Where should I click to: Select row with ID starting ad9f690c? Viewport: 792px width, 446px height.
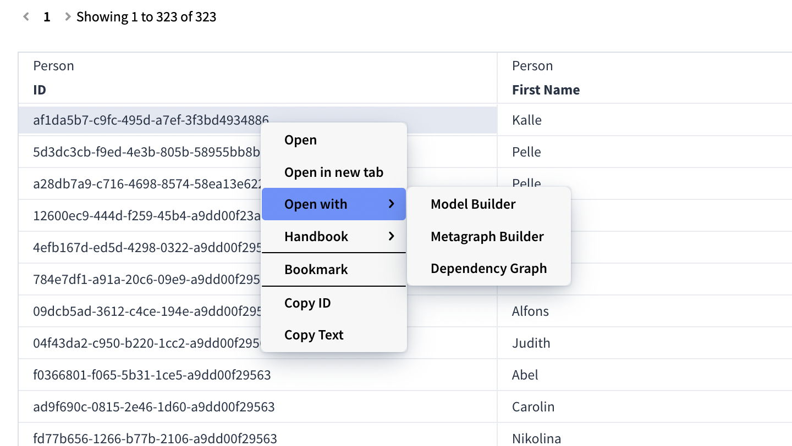click(x=153, y=407)
